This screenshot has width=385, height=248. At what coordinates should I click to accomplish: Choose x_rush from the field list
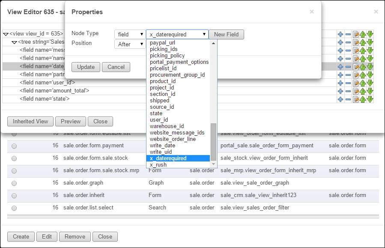click(158, 165)
